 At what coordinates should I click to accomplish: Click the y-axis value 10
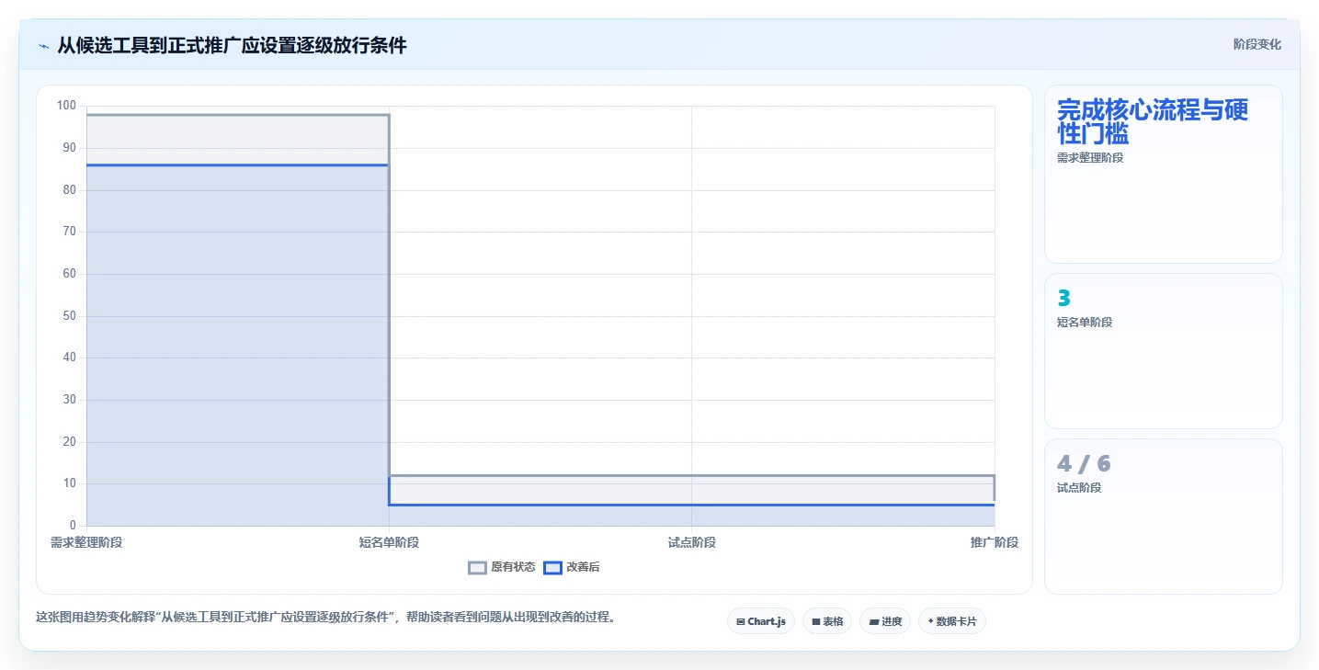[x=69, y=483]
